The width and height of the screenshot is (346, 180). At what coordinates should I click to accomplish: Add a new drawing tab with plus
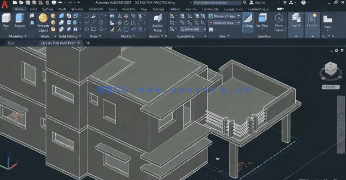(88, 43)
